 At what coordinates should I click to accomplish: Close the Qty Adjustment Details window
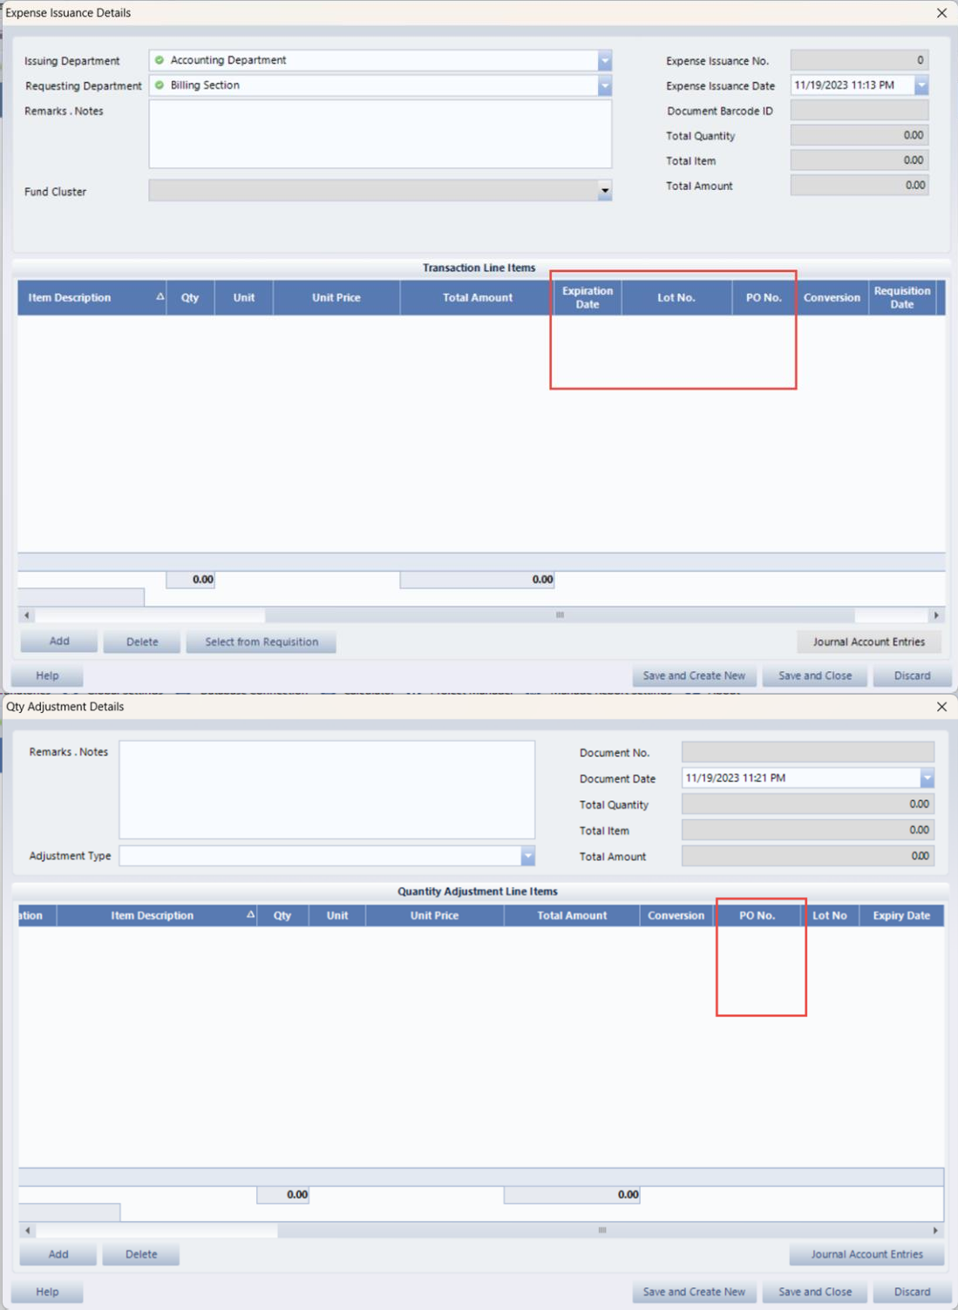click(x=941, y=707)
